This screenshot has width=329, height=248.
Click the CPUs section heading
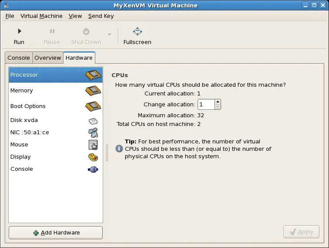[120, 75]
